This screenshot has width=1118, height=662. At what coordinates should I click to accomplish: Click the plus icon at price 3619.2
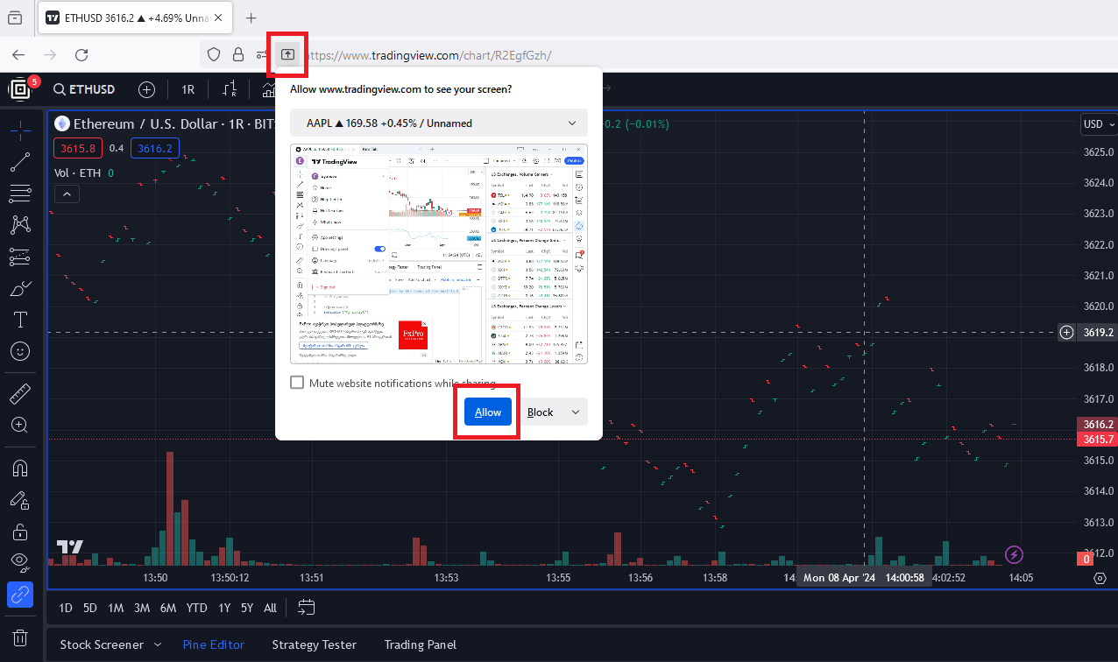pos(1066,332)
